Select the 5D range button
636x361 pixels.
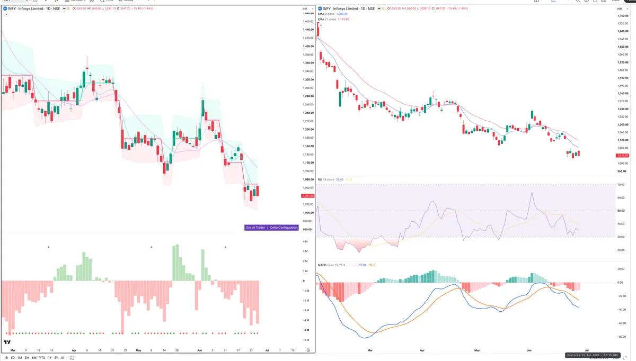[x=13, y=358]
